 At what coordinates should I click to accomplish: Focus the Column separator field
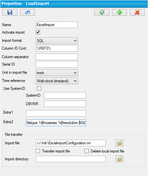click(57, 57)
